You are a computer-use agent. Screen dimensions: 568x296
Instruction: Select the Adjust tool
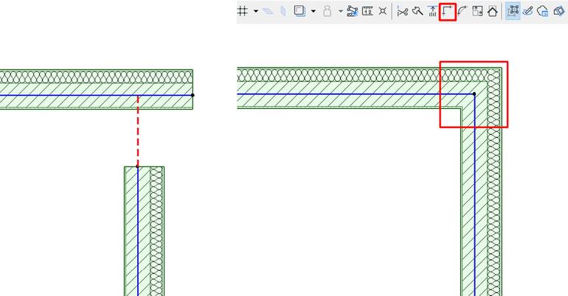[x=418, y=11]
